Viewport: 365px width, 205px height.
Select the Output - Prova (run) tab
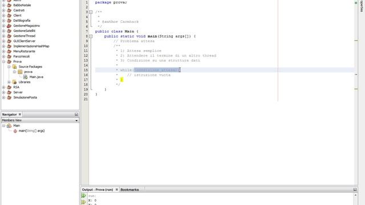pyautogui.click(x=98, y=190)
